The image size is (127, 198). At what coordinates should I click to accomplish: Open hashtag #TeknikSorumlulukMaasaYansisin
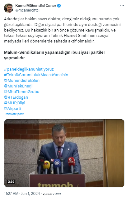point(36,75)
